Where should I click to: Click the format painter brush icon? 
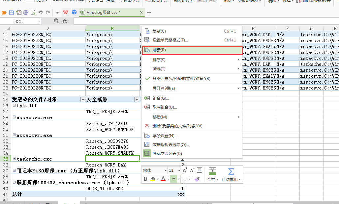pyautogui.click(x=197, y=179)
